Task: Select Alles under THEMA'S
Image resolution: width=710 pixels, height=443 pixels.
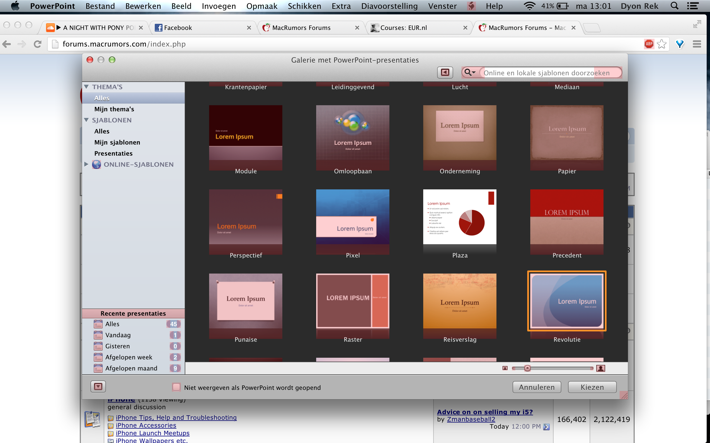Action: coord(133,98)
